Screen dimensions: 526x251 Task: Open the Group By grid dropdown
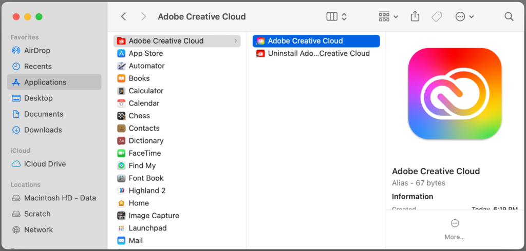[388, 16]
